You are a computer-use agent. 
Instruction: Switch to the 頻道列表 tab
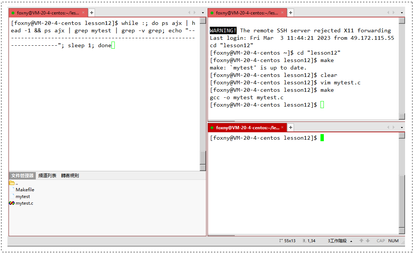click(x=47, y=176)
